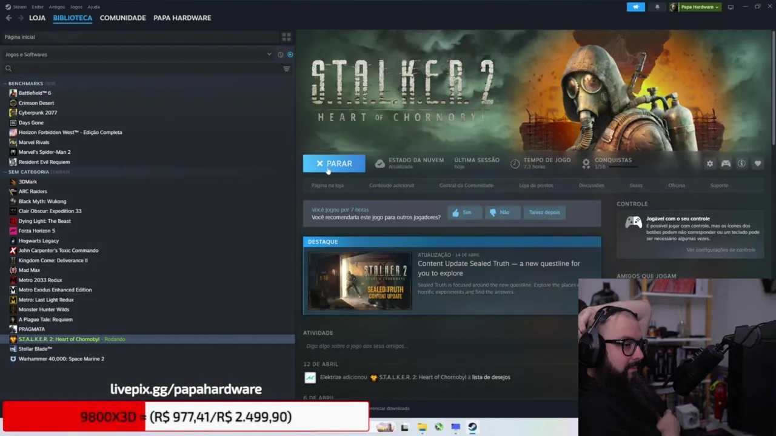Open the blue monitor taskbar app
This screenshot has width=776, height=436.
coord(455,427)
